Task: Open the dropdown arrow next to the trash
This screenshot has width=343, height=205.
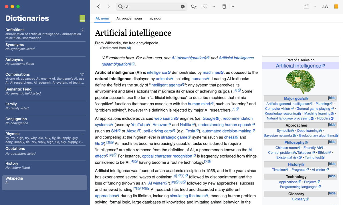Action: 233,7
